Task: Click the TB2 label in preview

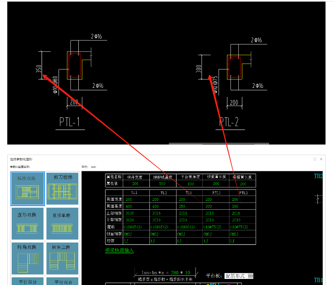Action: coord(318,176)
